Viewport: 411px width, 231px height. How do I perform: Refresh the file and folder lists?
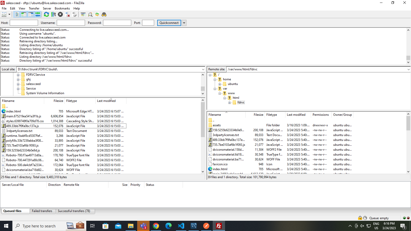click(46, 15)
